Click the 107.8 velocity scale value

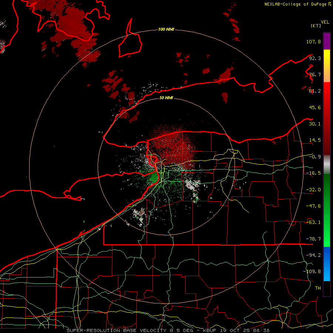(x=313, y=41)
